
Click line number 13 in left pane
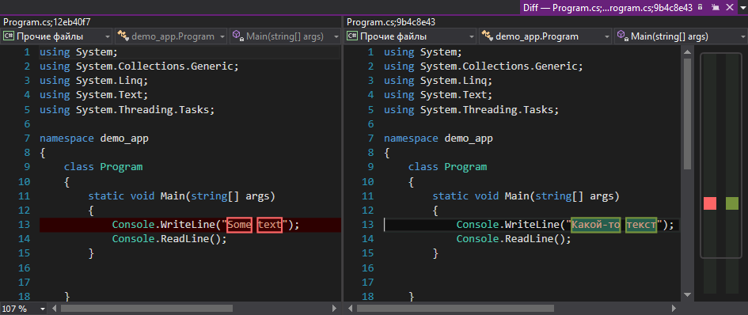tap(24, 225)
